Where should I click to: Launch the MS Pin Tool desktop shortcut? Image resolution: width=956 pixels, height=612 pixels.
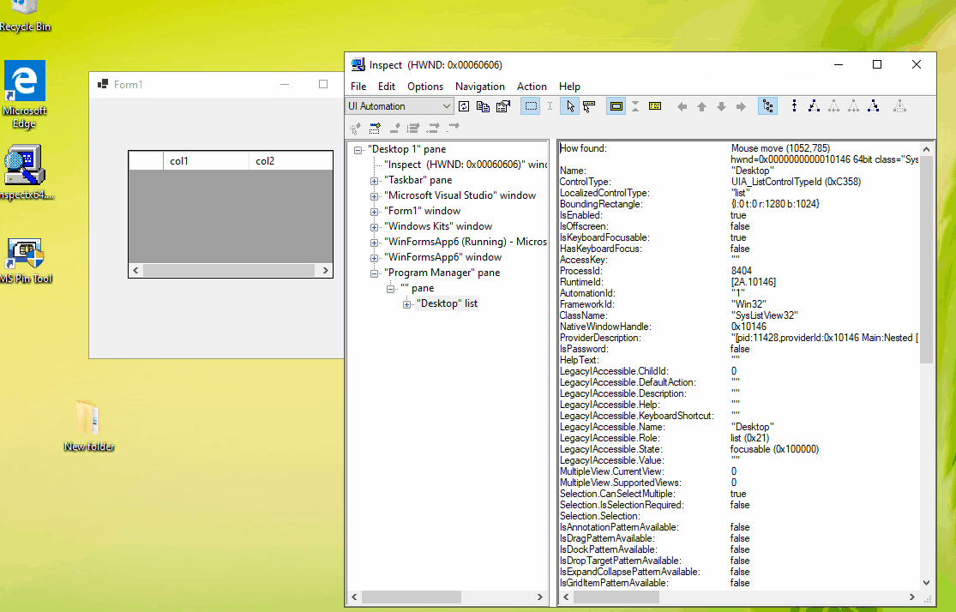click(26, 253)
